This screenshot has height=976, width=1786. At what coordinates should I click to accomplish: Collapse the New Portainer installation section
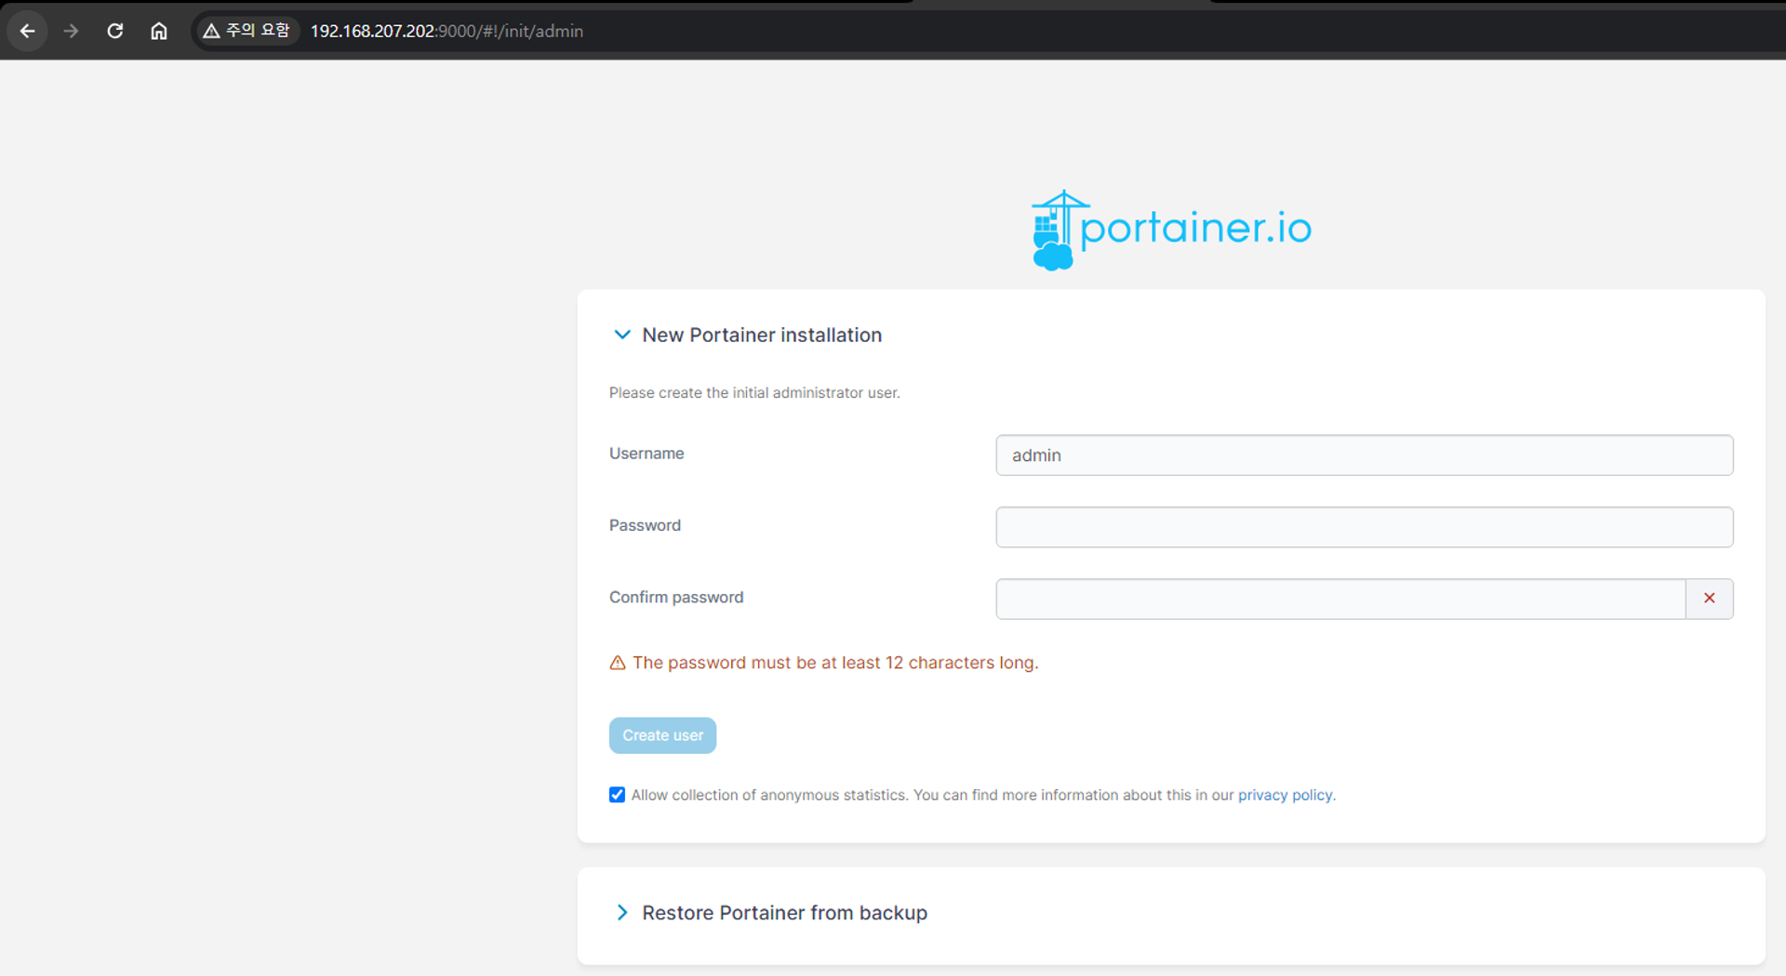621,335
